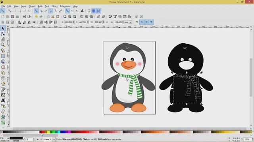Toggle snap to guides button
The image size is (254, 142).
[x=98, y=11]
